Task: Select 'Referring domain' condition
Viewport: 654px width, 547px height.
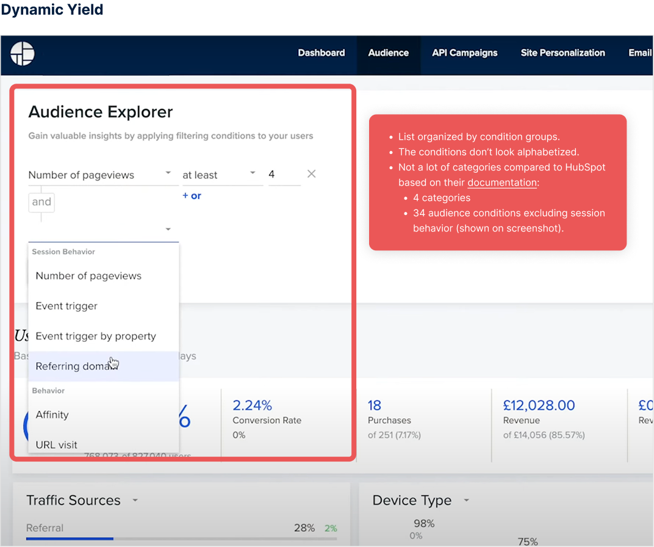Action: pyautogui.click(x=104, y=366)
